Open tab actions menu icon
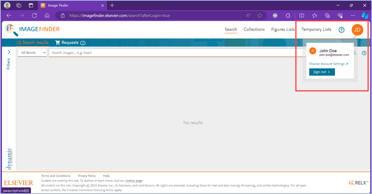The width and height of the screenshot is (372, 194). coord(31,5)
